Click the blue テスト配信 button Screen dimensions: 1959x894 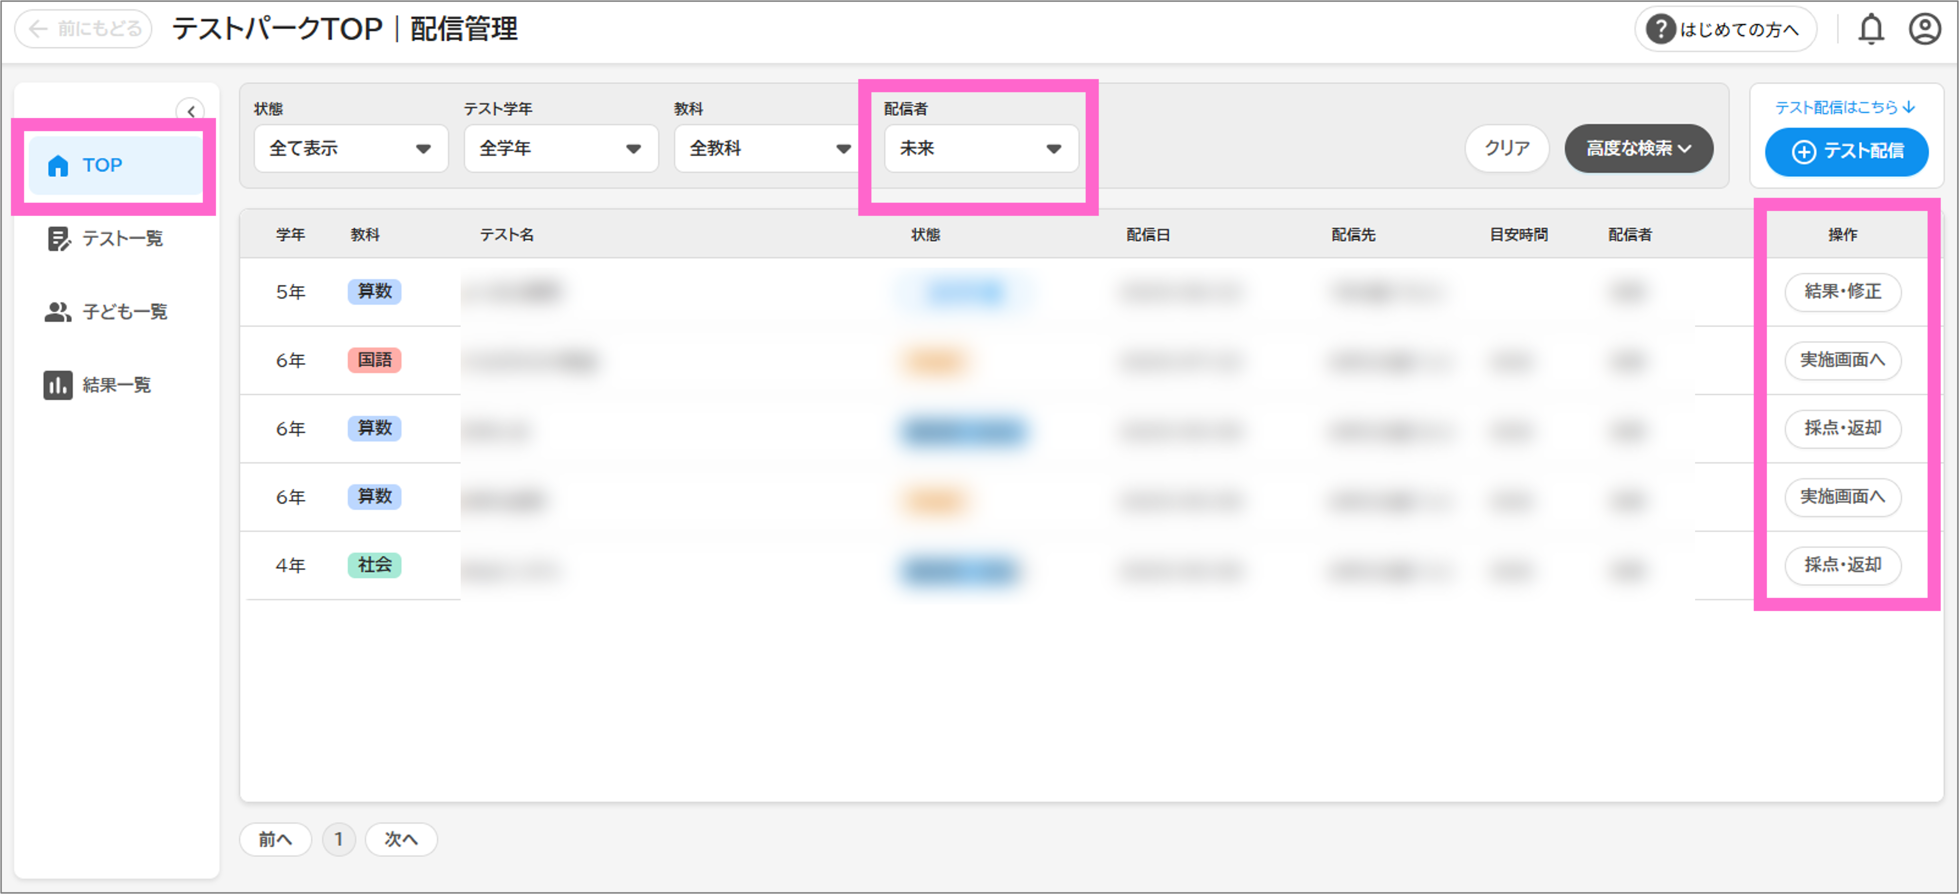pos(1846,152)
